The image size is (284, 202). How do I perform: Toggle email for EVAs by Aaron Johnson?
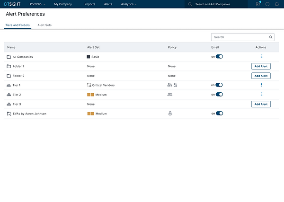pyautogui.click(x=219, y=114)
